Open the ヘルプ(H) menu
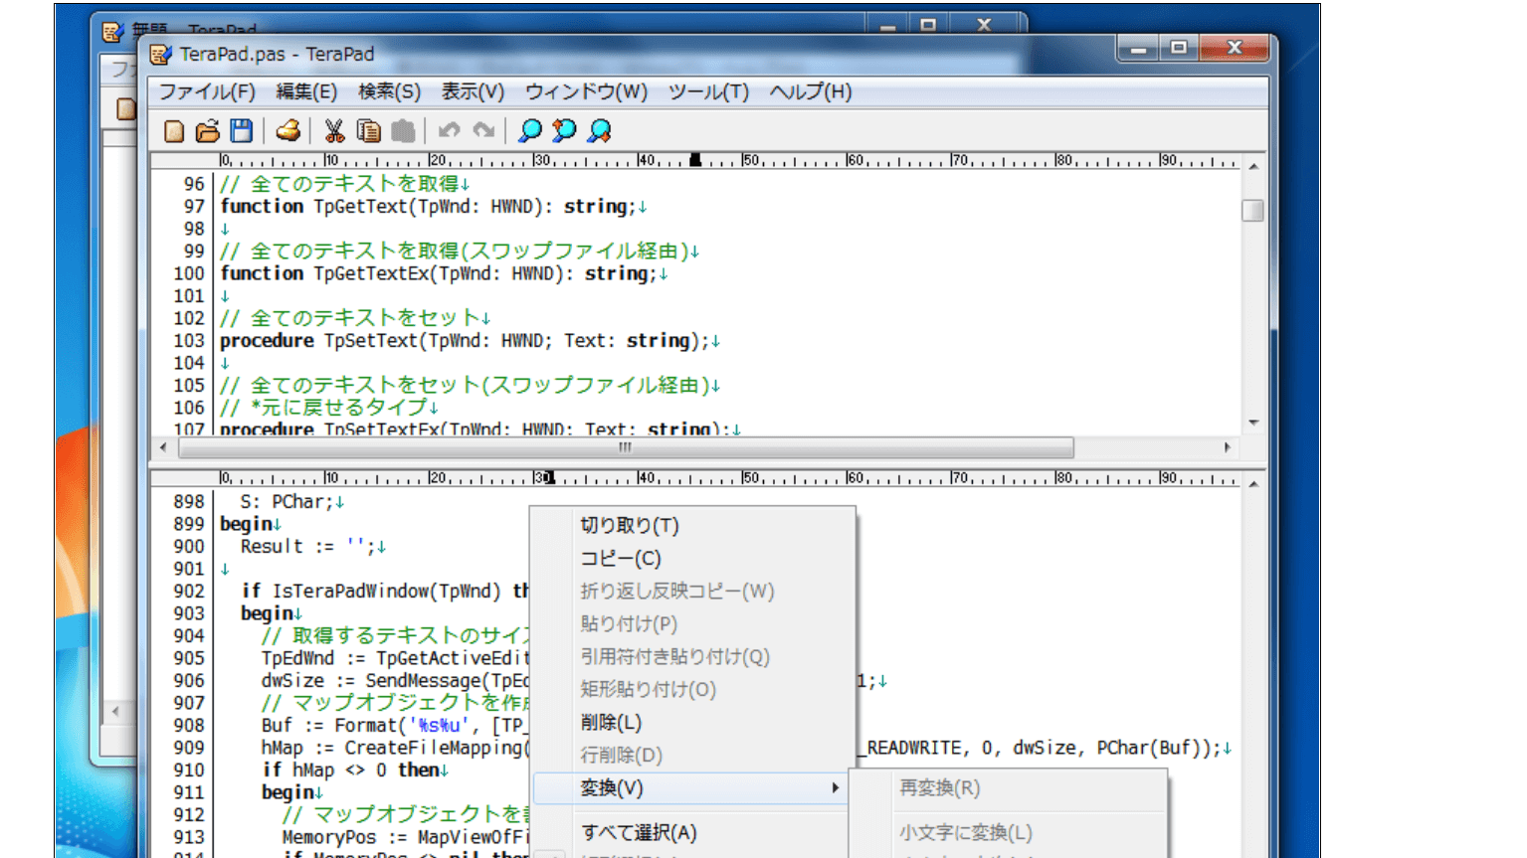Viewport: 1527px width, 858px height. click(x=811, y=92)
